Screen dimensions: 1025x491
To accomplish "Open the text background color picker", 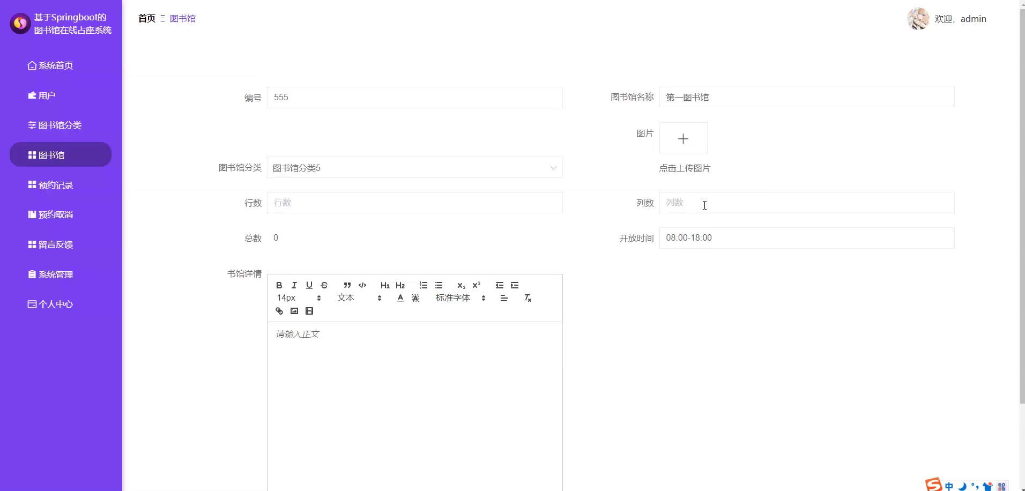I will coord(415,298).
